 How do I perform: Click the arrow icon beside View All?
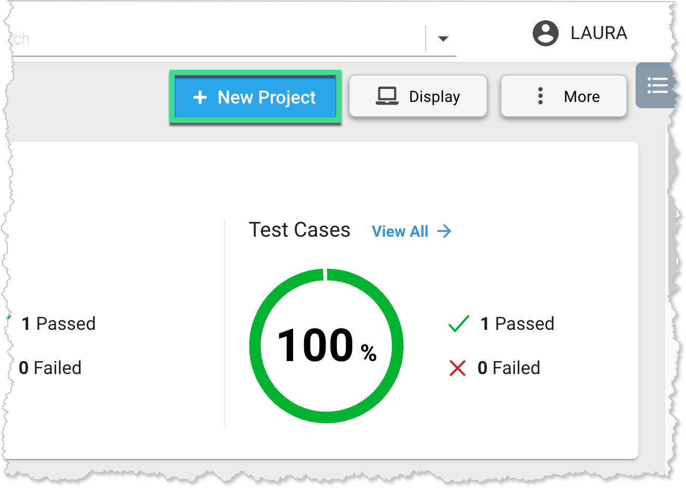(x=444, y=231)
